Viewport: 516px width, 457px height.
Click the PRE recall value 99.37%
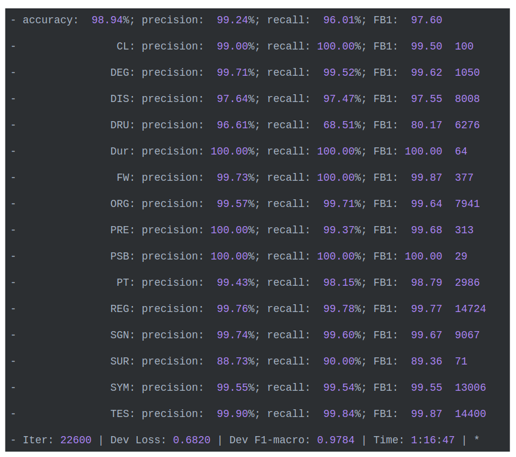[342, 230]
